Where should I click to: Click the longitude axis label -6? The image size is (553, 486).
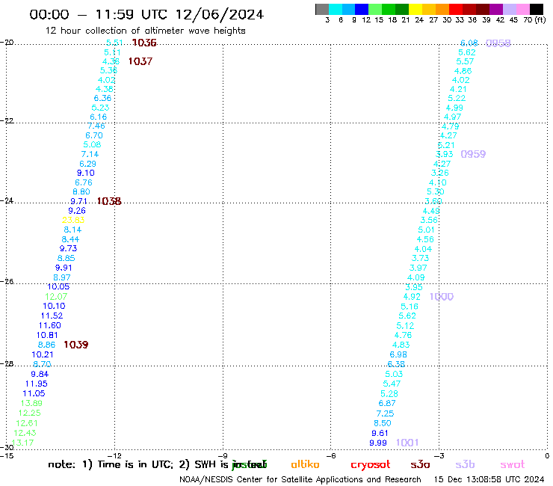[330, 455]
